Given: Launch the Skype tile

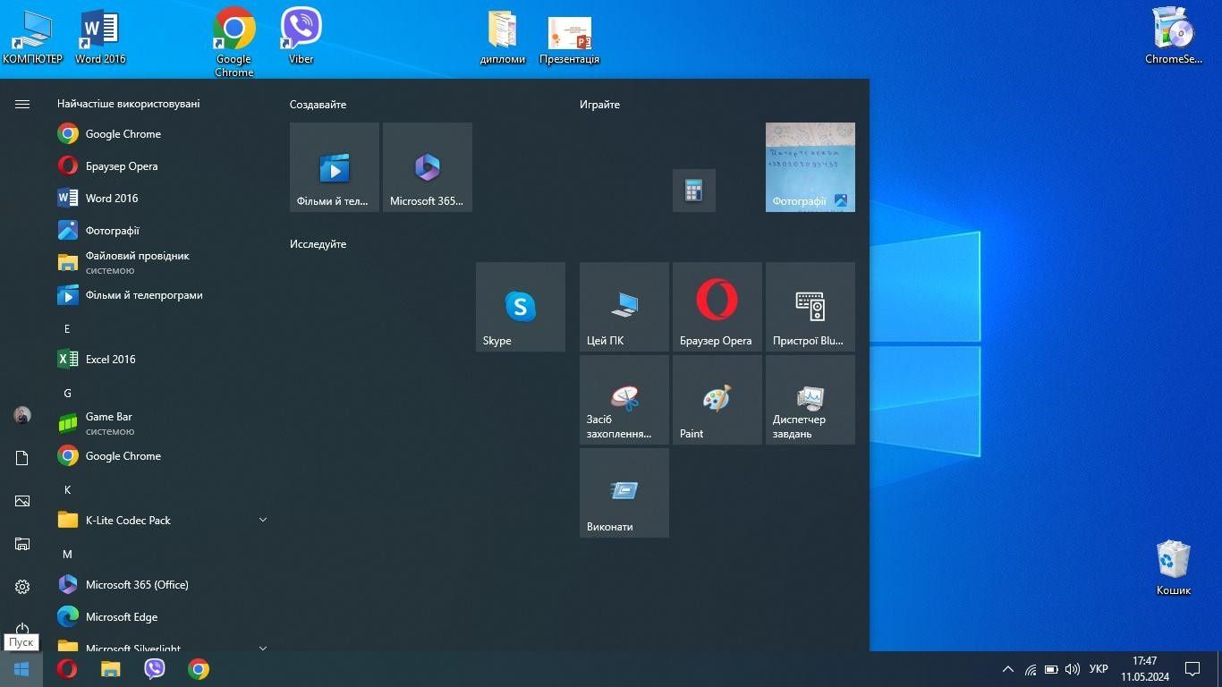Looking at the screenshot, I should pos(521,307).
